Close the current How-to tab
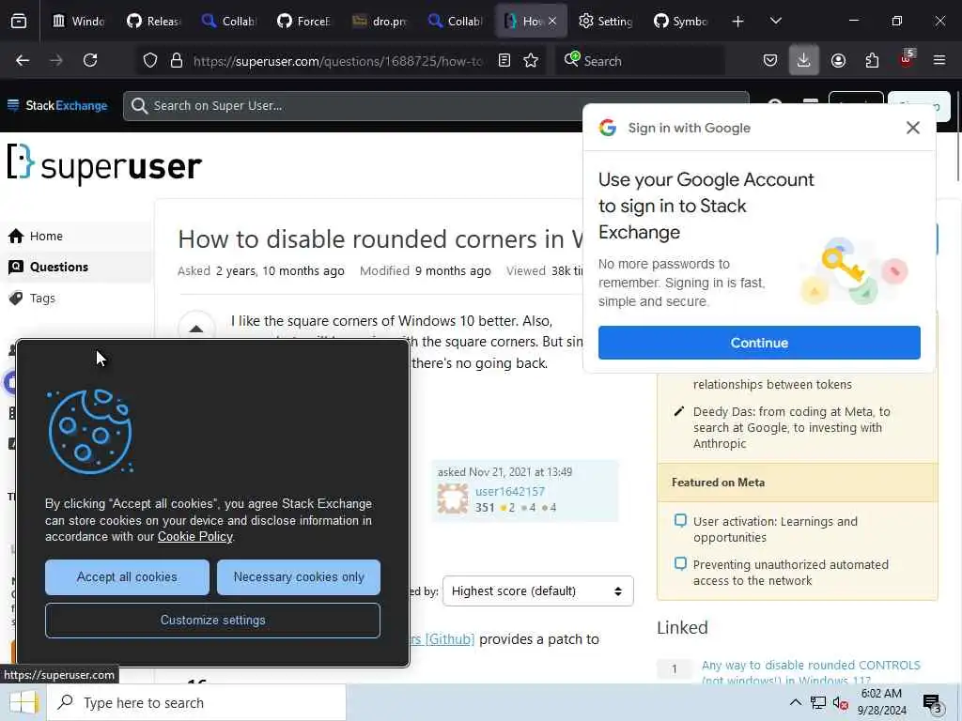The image size is (962, 721). [552, 22]
